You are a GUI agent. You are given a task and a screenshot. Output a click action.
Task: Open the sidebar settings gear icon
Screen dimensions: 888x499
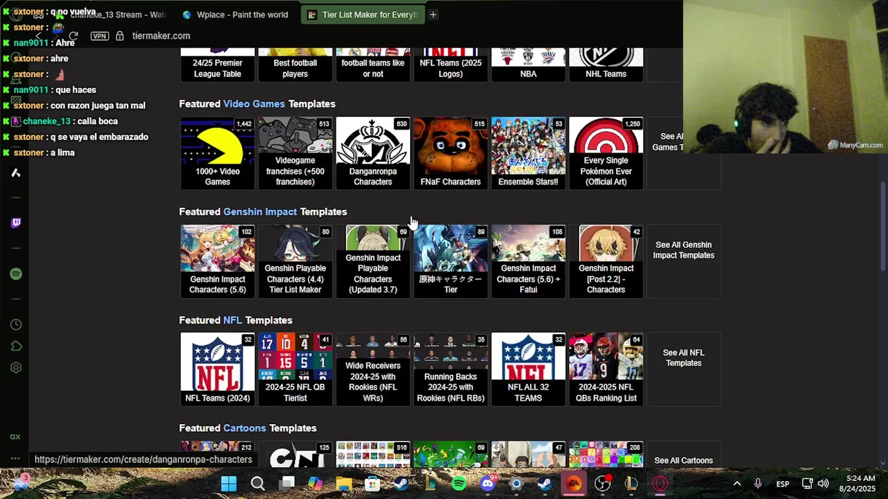click(x=16, y=368)
